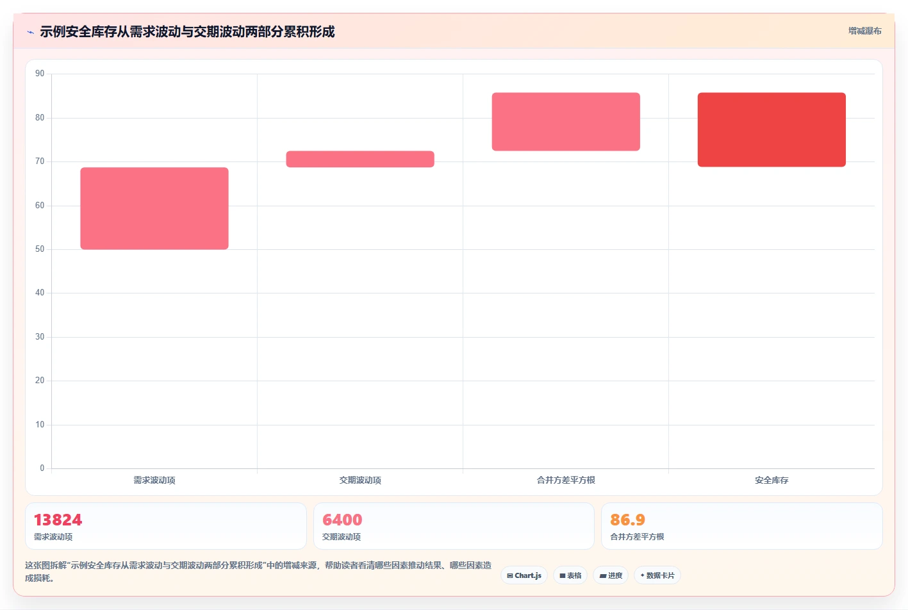Click the description paragraph starting 这张图拆解
This screenshot has height=610, width=908.
point(258,572)
